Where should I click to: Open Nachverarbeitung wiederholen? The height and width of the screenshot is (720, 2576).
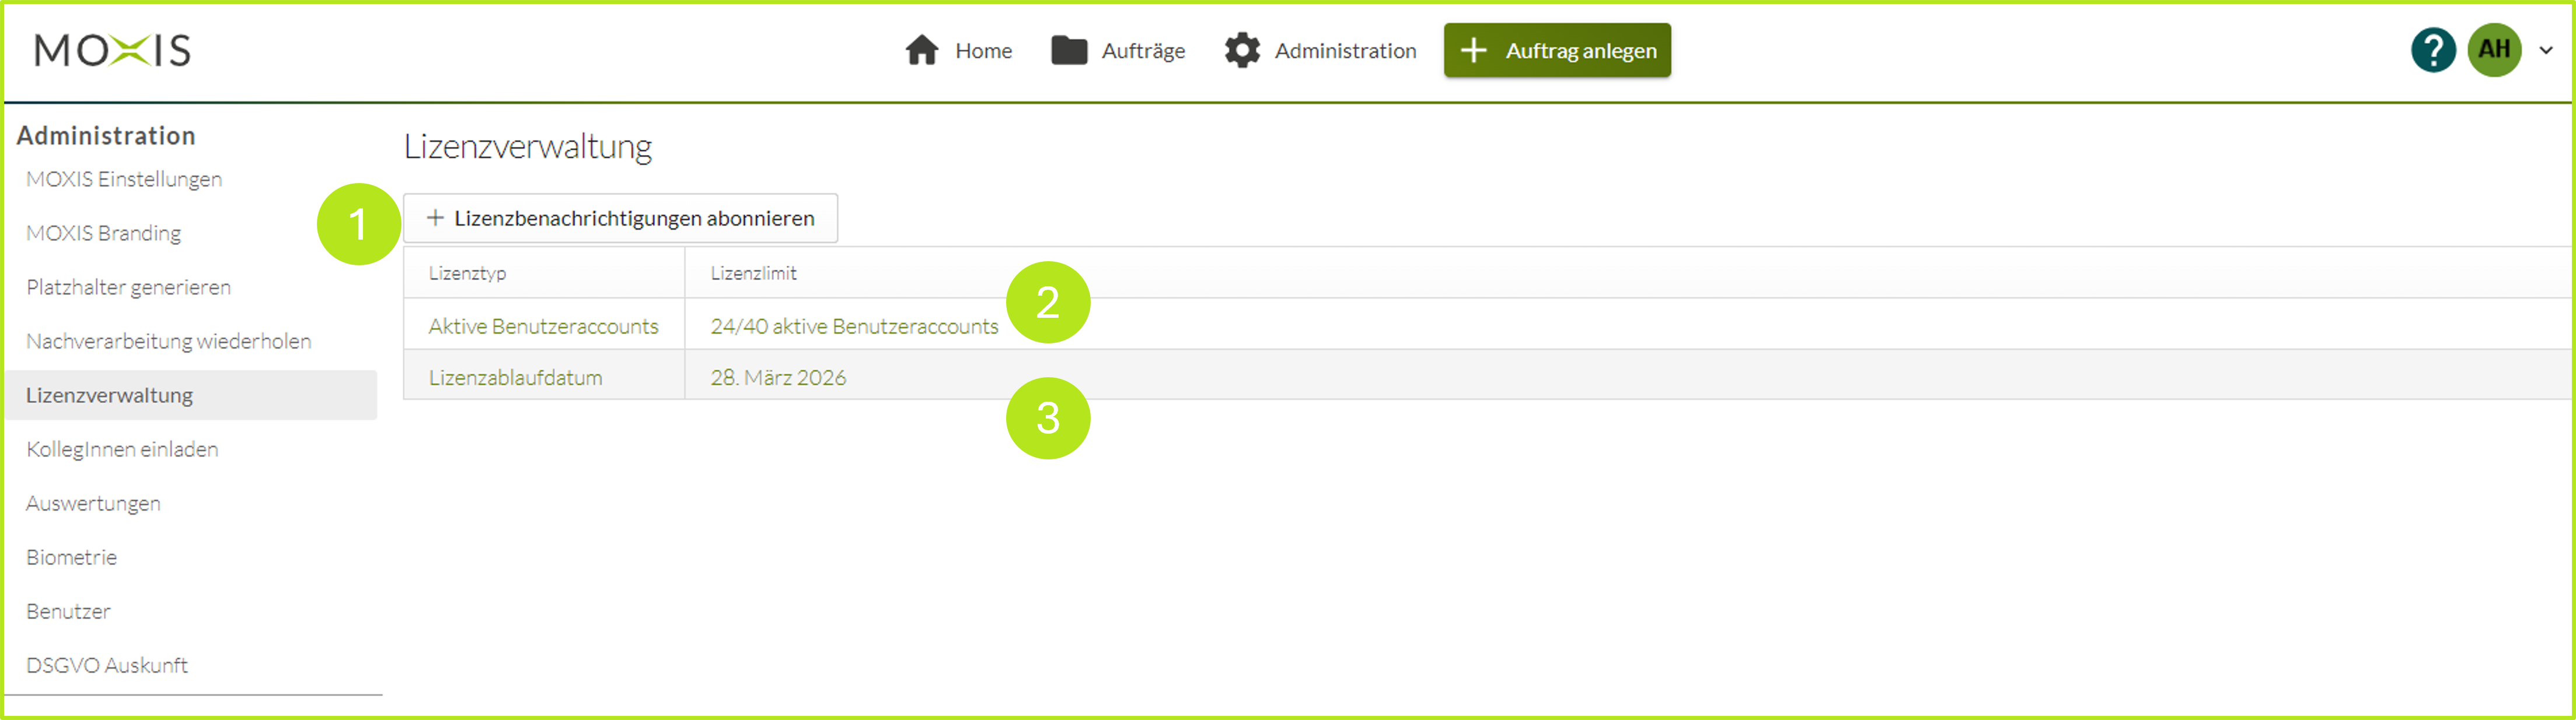[x=169, y=340]
